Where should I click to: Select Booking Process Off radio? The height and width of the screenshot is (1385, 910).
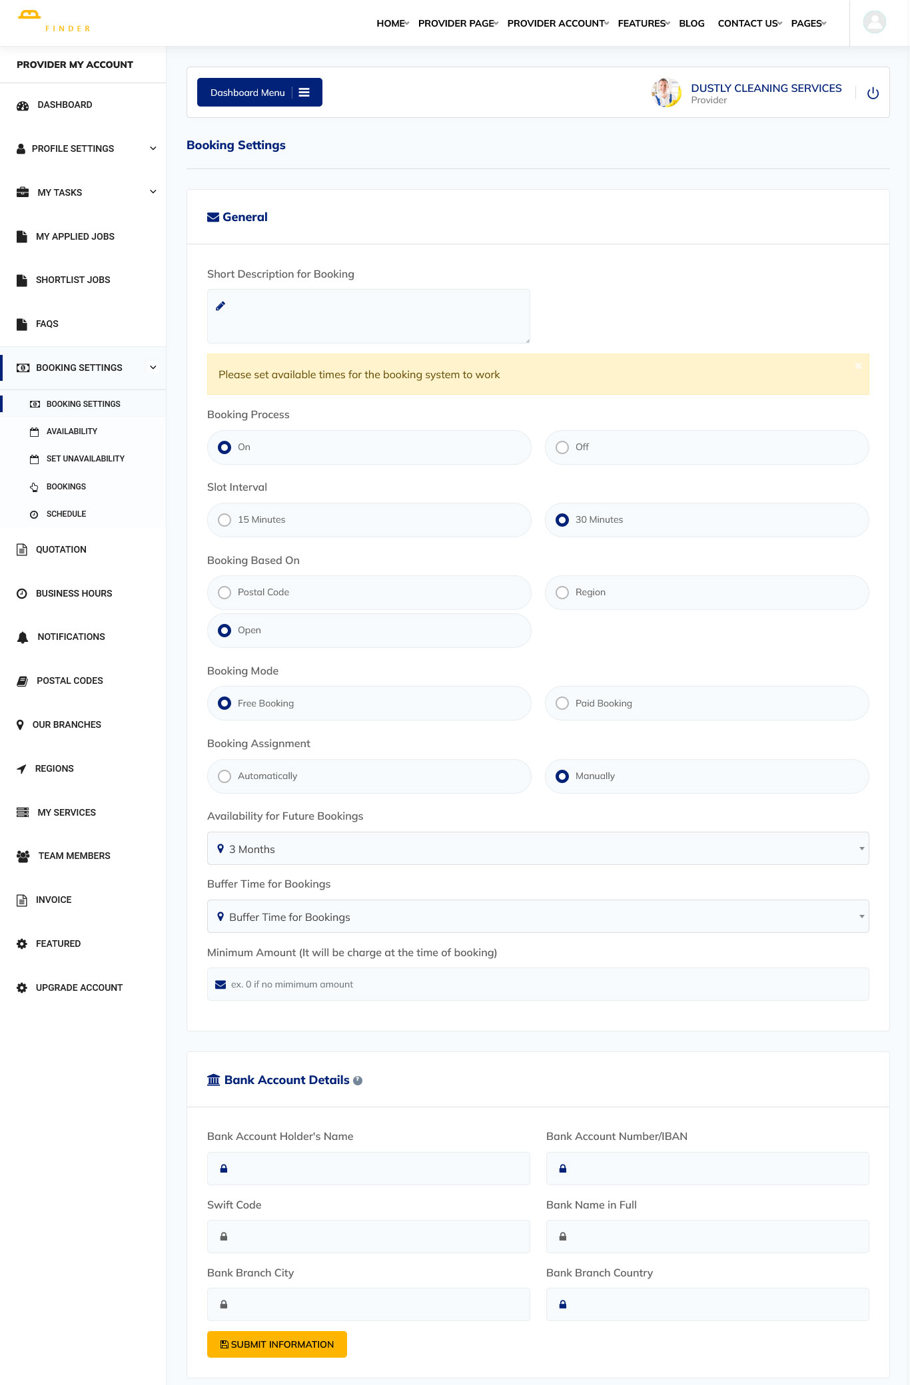coord(562,447)
